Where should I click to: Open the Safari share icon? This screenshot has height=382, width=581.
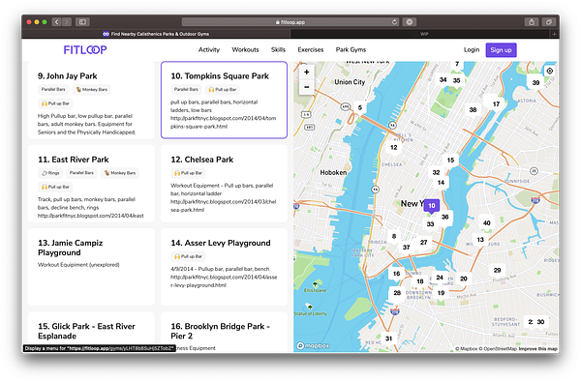click(x=532, y=22)
